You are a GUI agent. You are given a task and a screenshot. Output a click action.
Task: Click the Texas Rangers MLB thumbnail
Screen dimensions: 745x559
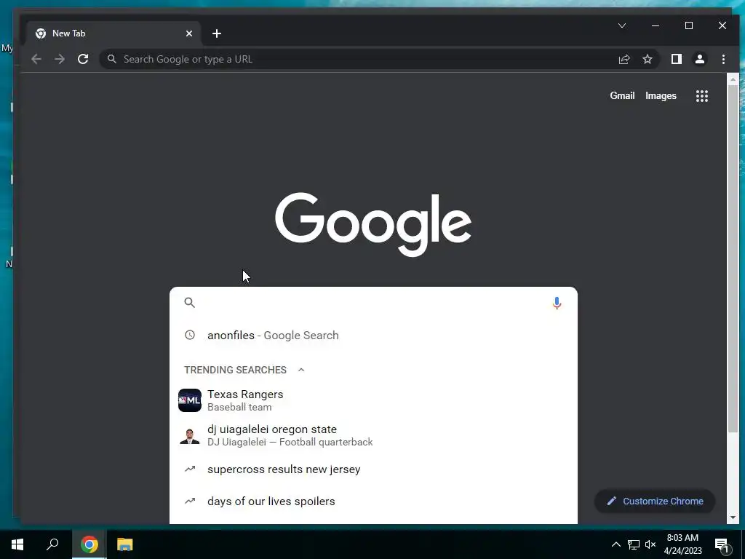190,400
